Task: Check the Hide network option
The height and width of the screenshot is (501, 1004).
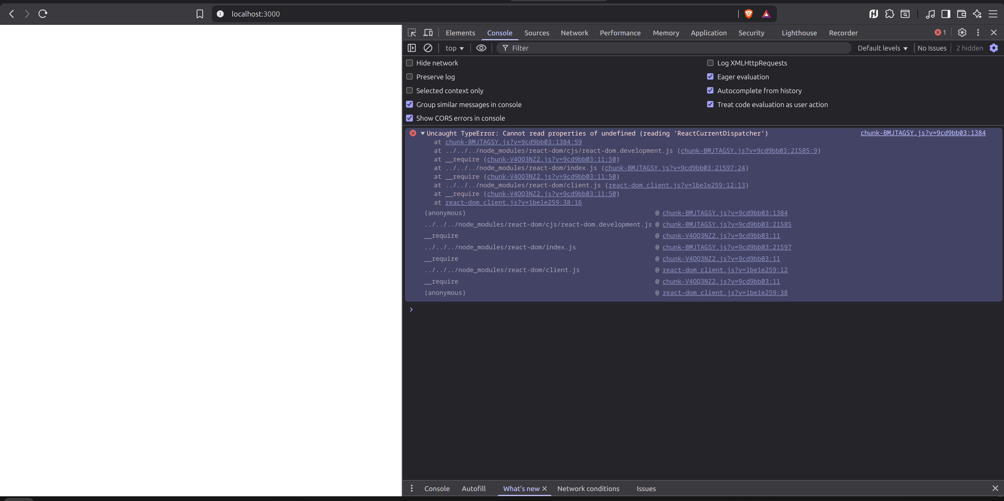Action: 409,63
